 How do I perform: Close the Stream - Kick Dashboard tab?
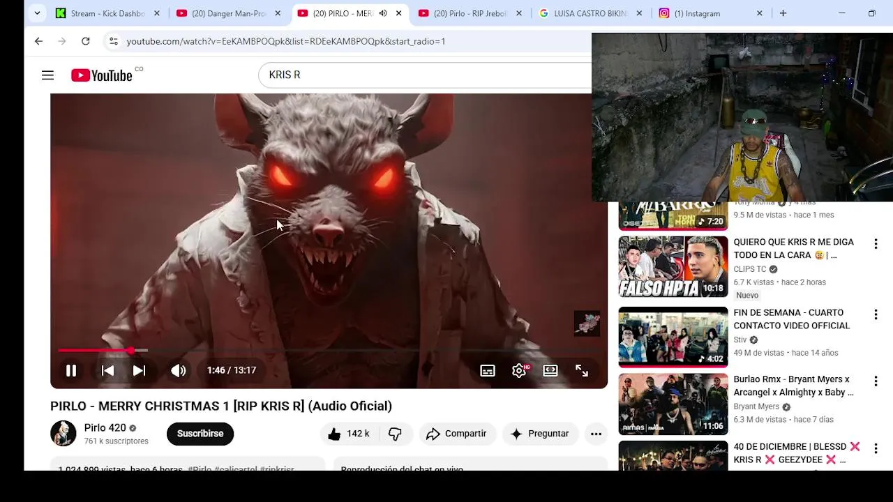157,13
